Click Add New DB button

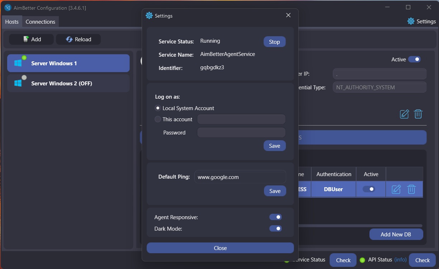396,234
